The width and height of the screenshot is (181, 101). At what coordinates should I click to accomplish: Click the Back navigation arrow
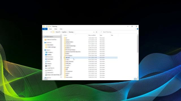(44, 32)
